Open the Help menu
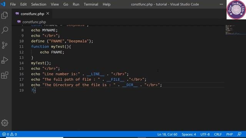The width and height of the screenshot is (246, 138). (106, 4)
